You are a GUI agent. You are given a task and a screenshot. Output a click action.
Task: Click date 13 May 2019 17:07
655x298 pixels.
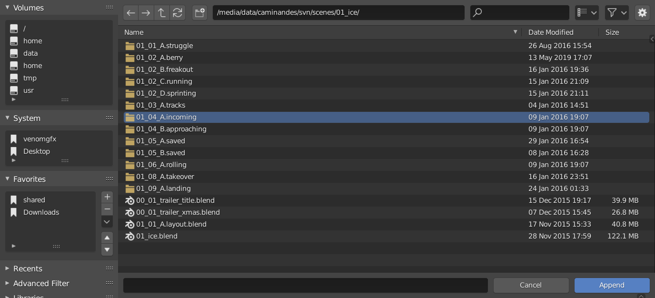pos(560,58)
